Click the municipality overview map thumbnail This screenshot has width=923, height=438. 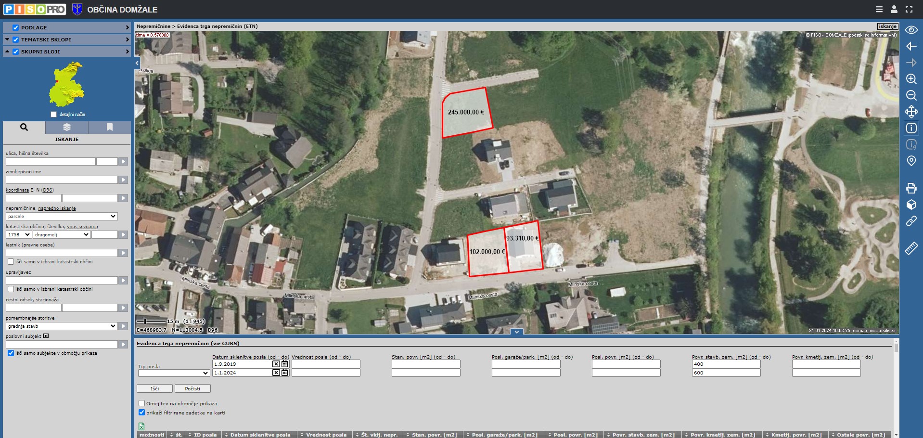[x=66, y=84]
